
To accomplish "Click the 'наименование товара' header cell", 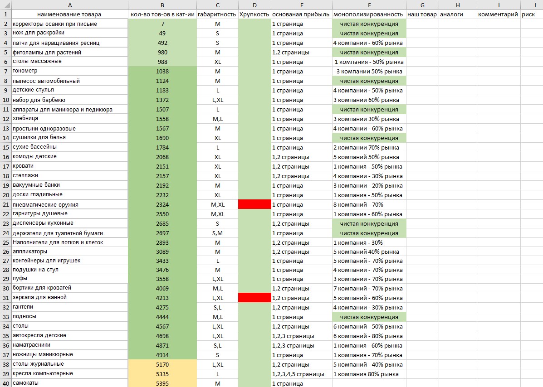I will (x=69, y=15).
